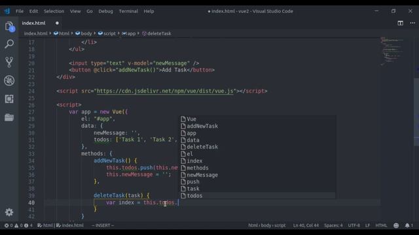Viewport: 419px width, 235px height.
Task: Open the folder icon in activity bar
Action: click(x=9, y=117)
